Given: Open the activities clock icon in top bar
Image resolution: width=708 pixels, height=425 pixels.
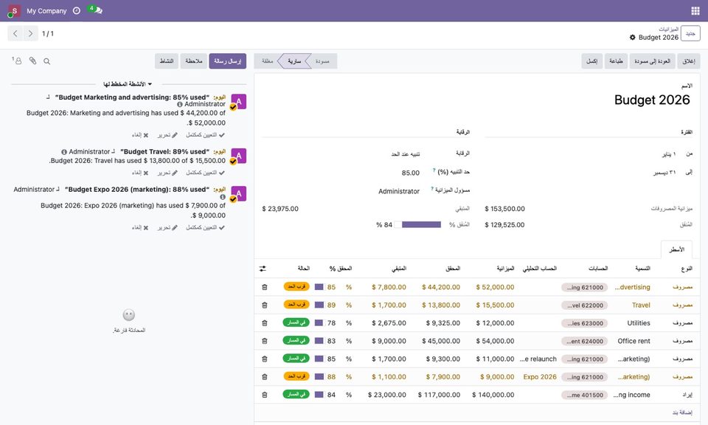Looking at the screenshot, I should [x=77, y=10].
